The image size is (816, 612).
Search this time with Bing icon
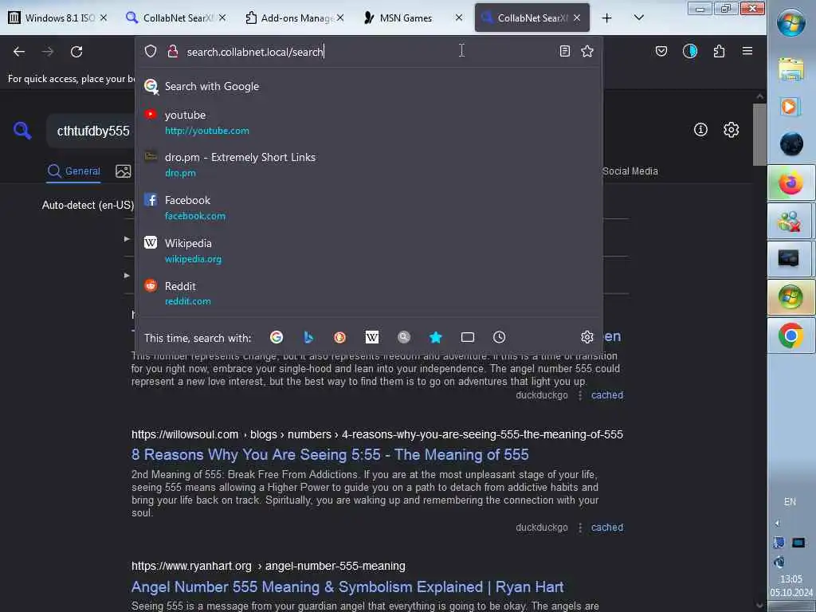tap(308, 337)
